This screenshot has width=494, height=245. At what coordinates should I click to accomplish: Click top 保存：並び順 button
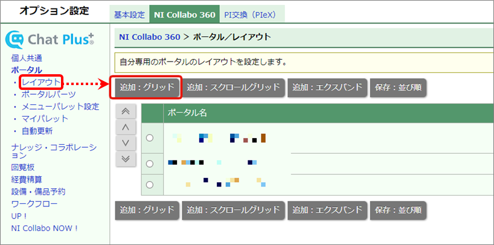coord(398,87)
